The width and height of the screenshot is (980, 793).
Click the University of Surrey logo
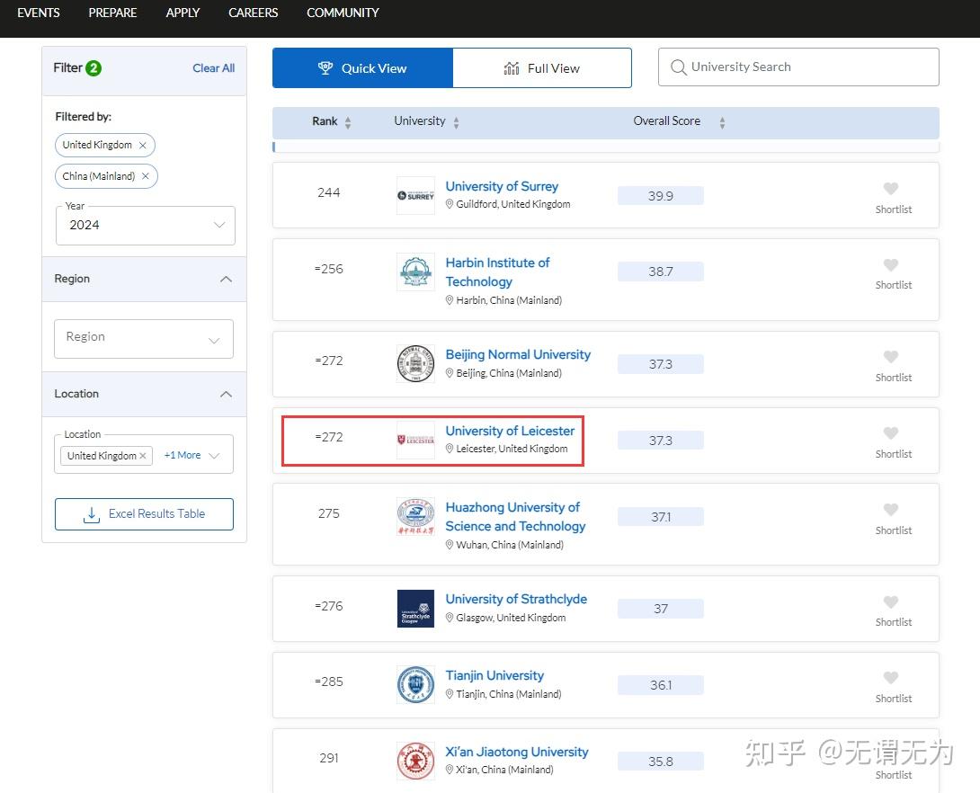point(415,196)
